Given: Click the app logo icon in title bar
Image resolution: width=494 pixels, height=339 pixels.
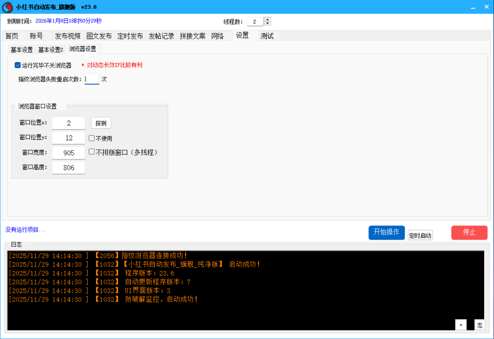Looking at the screenshot, I should [x=7, y=7].
